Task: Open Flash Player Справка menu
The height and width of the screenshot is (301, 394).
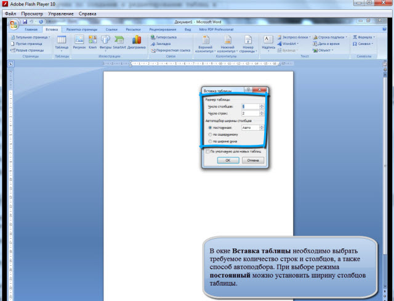Action: coord(87,14)
